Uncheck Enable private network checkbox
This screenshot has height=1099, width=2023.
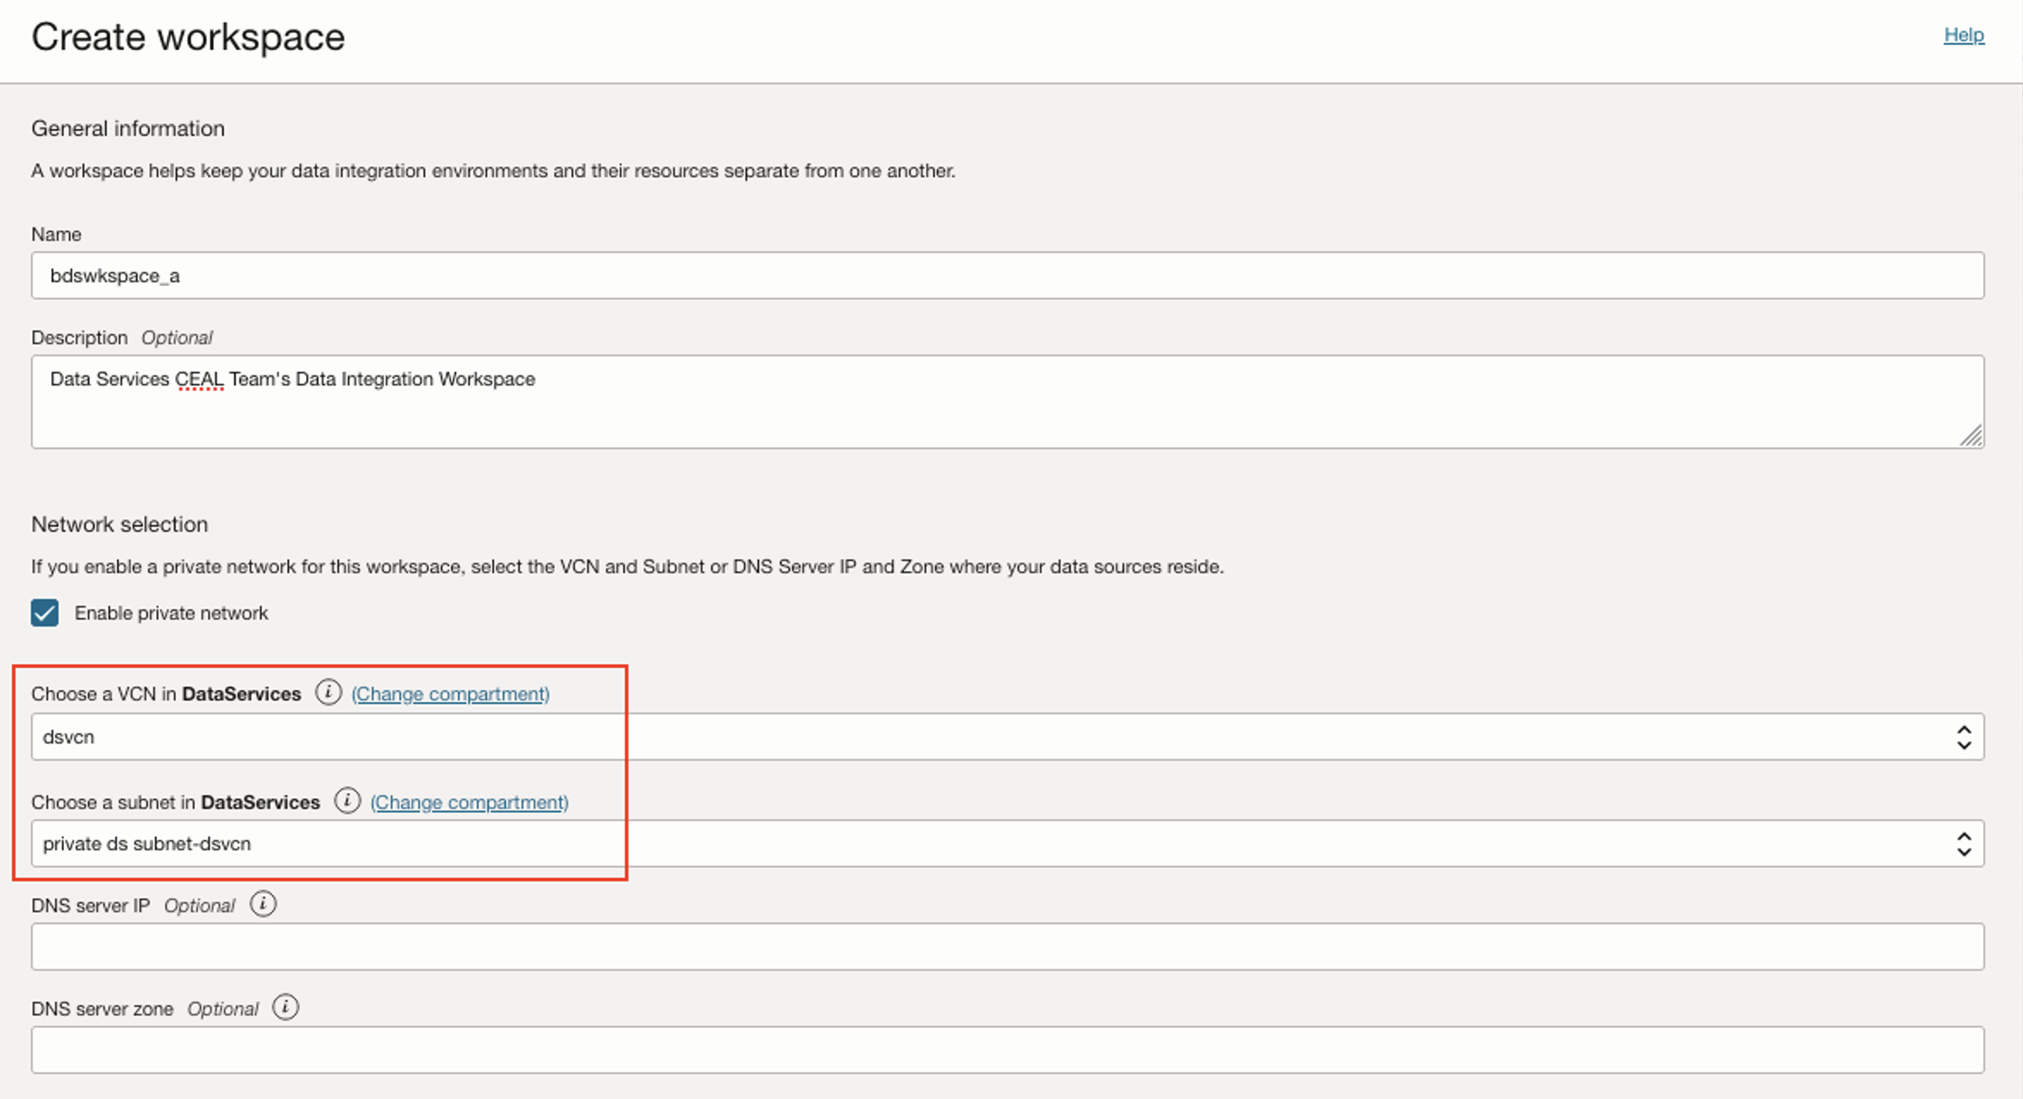pos(45,613)
